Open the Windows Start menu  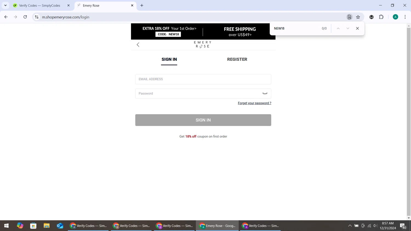click(6, 226)
